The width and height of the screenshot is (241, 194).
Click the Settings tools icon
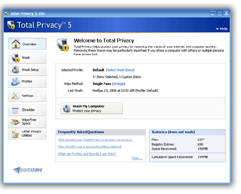(16, 96)
